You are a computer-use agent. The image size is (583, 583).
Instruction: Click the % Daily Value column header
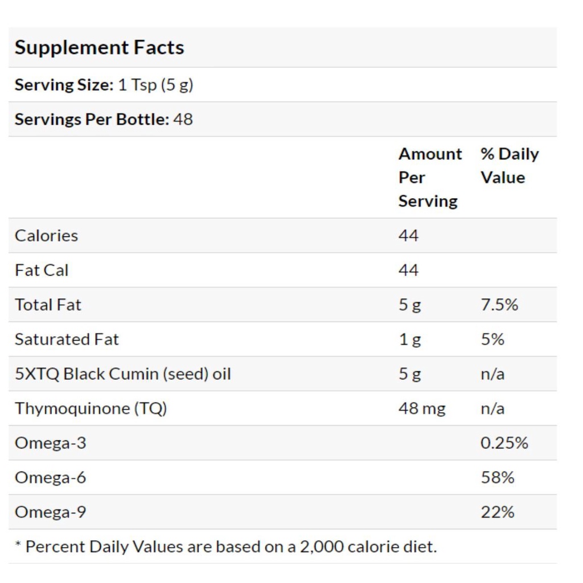tap(509, 166)
